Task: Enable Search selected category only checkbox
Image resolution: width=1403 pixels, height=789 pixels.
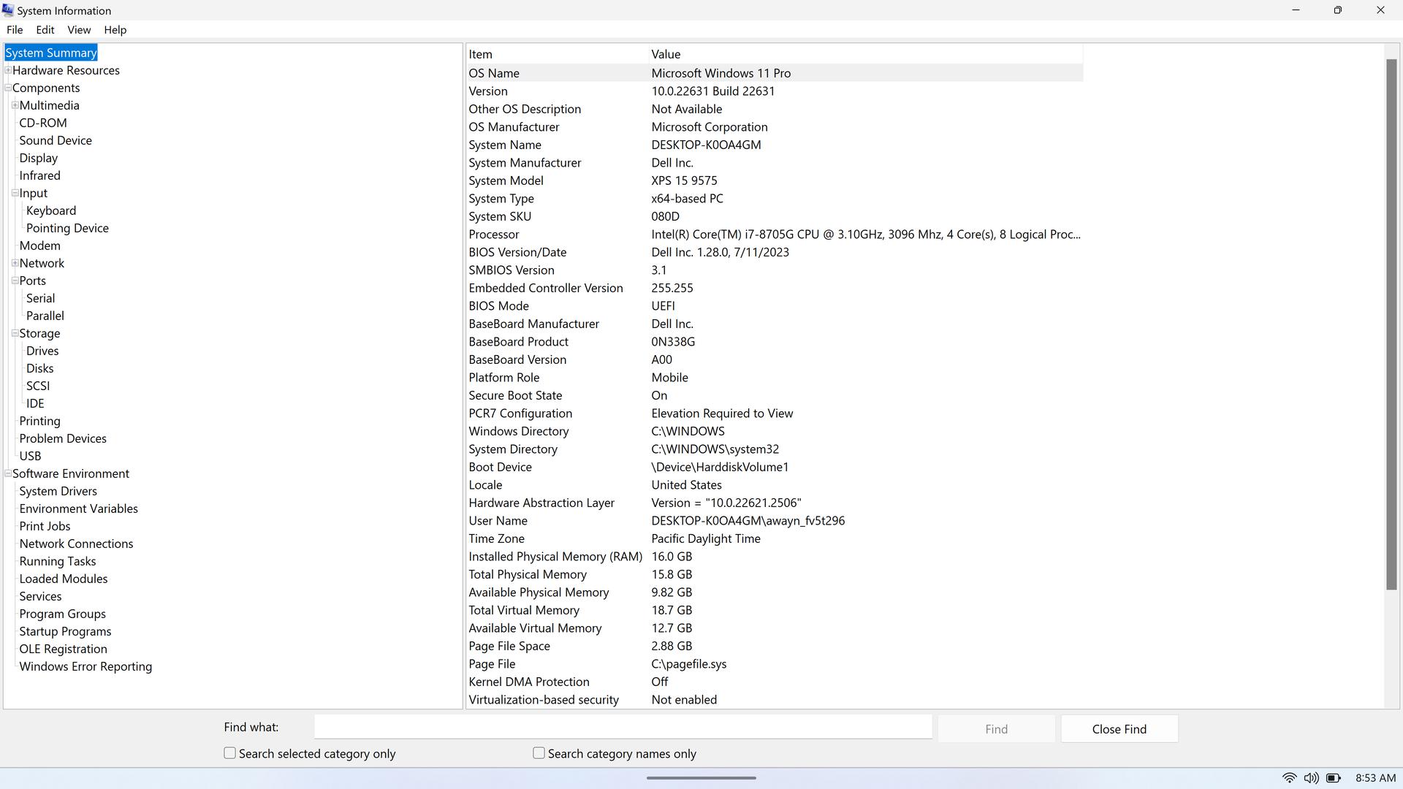Action: [x=230, y=753]
